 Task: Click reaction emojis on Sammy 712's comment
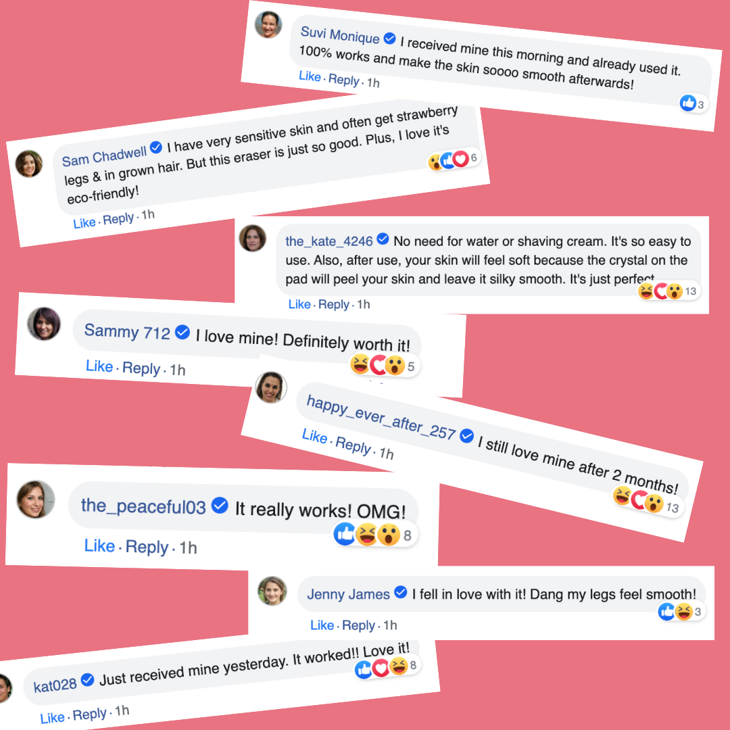tap(377, 366)
